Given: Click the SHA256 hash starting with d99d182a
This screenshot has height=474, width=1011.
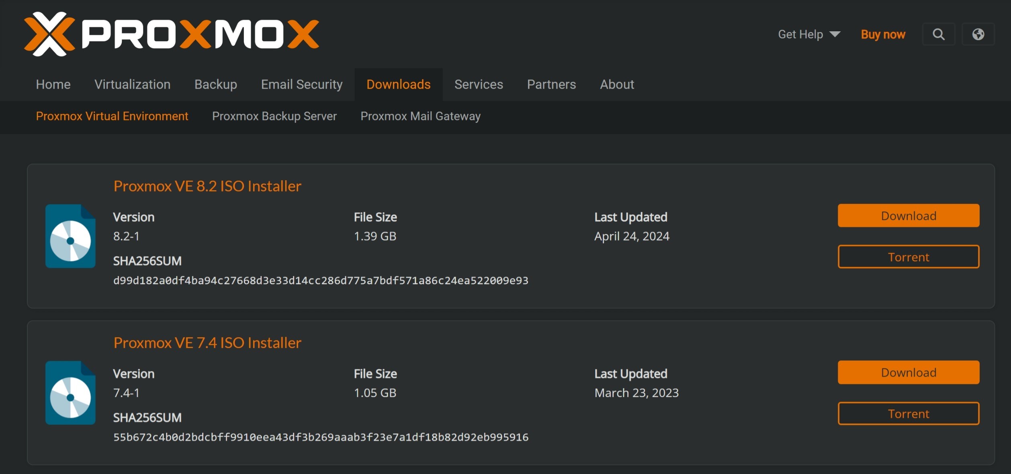Looking at the screenshot, I should (x=321, y=280).
